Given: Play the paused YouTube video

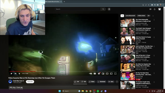Looking at the screenshot, I should (11, 74).
